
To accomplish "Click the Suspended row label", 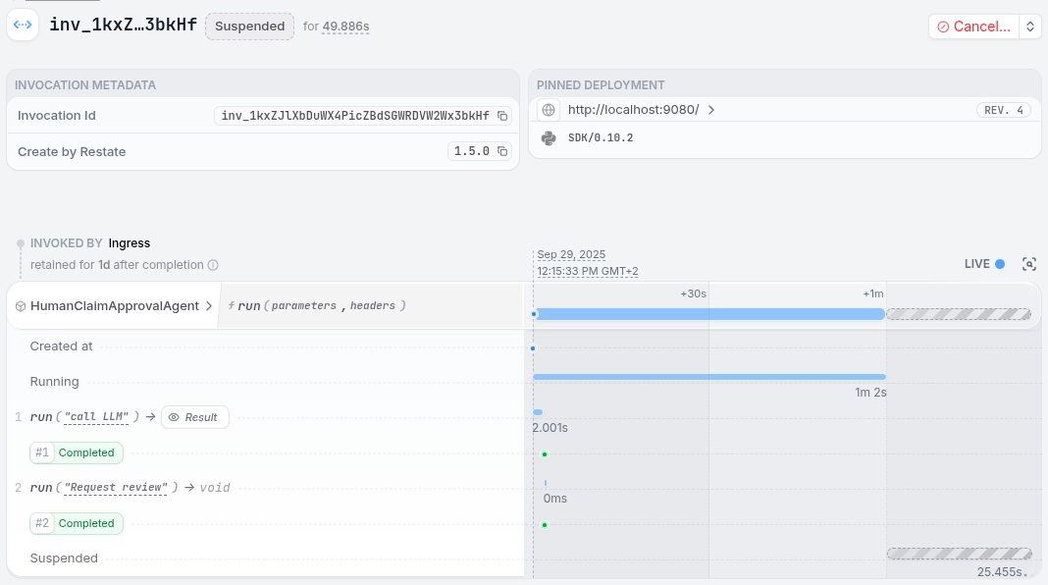I will click(64, 558).
